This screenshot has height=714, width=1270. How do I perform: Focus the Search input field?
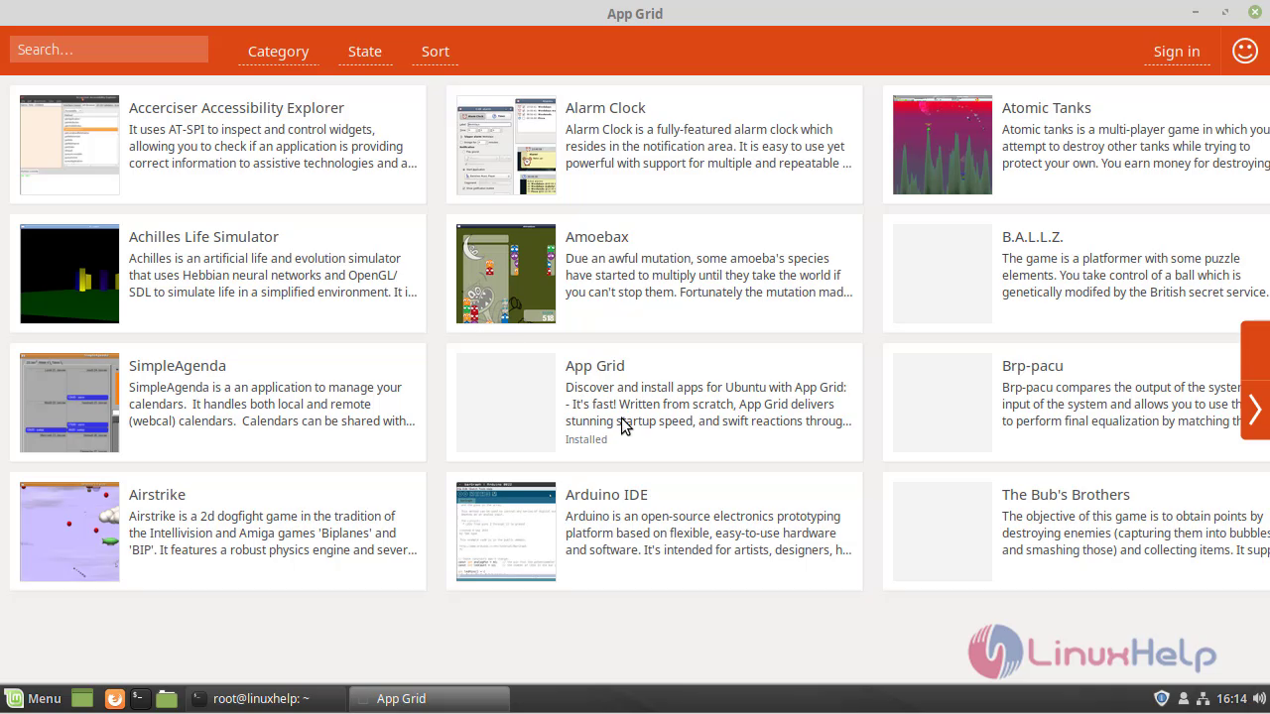109,50
